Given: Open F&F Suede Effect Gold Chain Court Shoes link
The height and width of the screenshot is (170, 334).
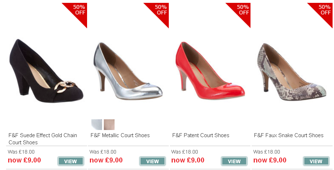Looking at the screenshot, I should [x=43, y=139].
